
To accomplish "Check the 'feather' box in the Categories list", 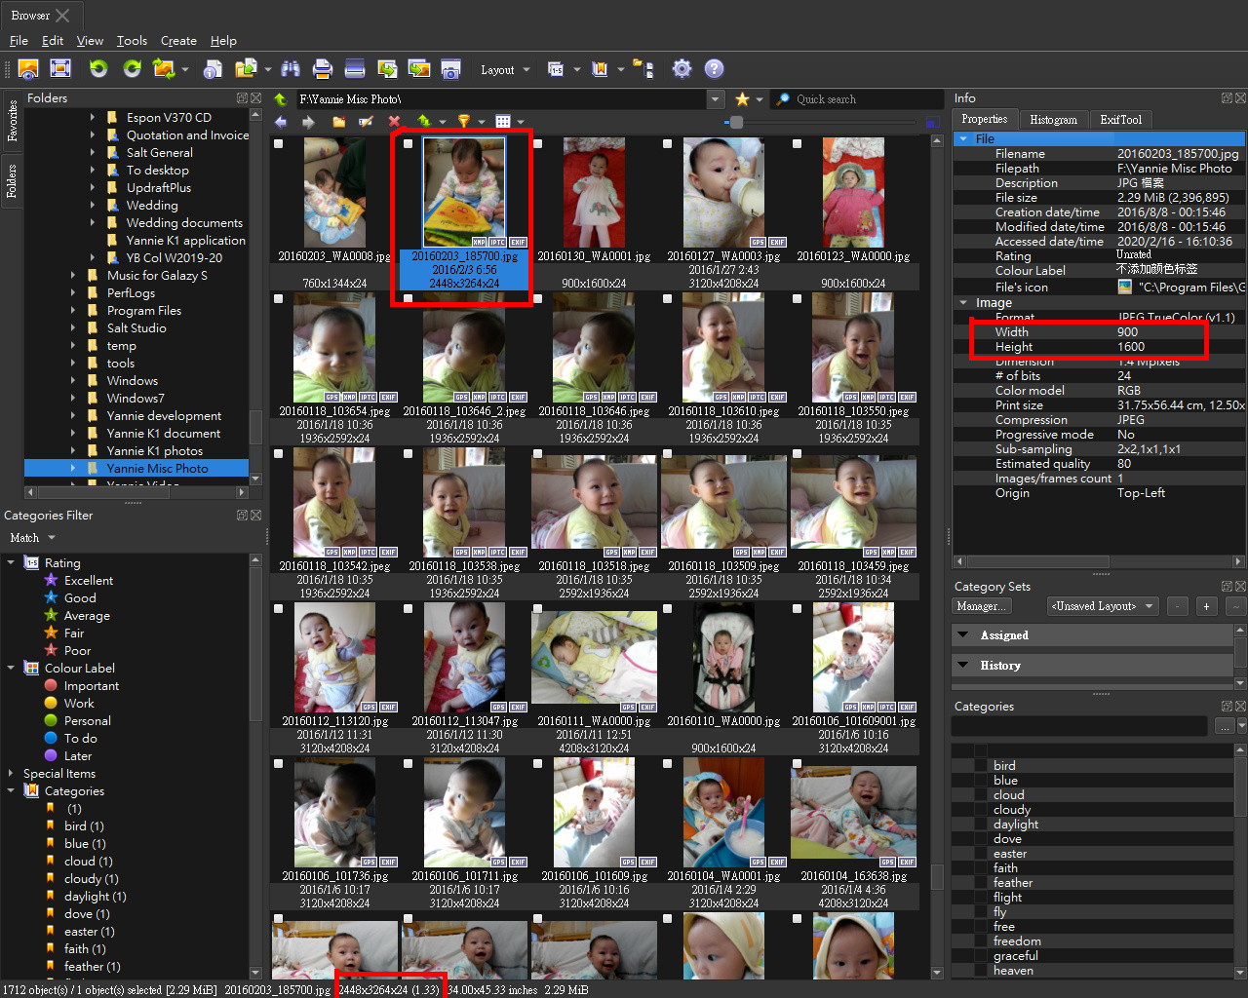I will 981,883.
